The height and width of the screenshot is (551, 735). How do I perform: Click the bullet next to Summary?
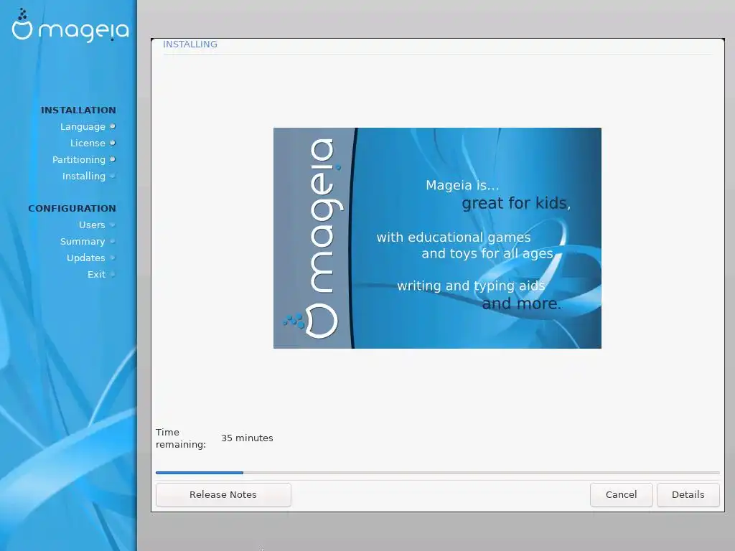tap(113, 241)
